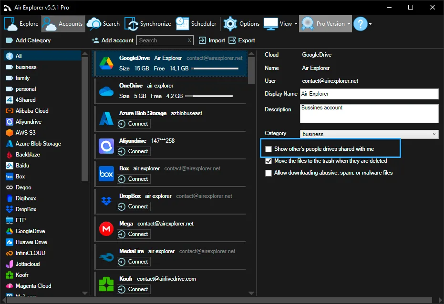The height and width of the screenshot is (304, 444).
Task: Select the 4Shared icon in the category list
Action: click(10, 100)
